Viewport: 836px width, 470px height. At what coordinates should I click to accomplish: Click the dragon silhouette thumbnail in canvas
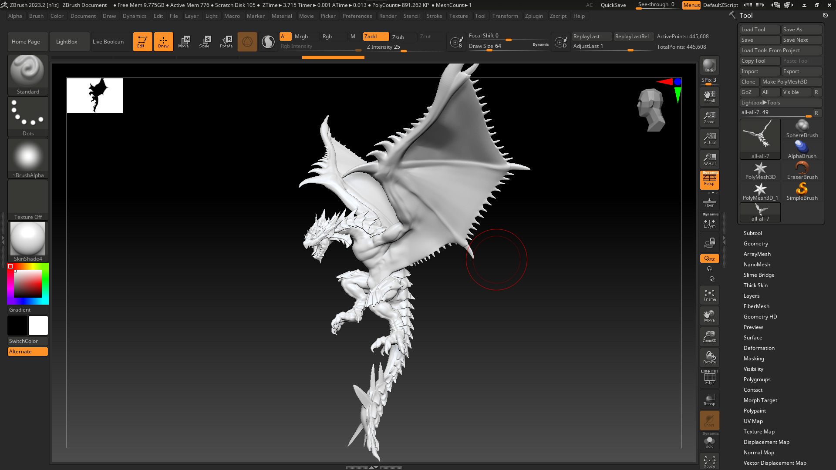95,96
